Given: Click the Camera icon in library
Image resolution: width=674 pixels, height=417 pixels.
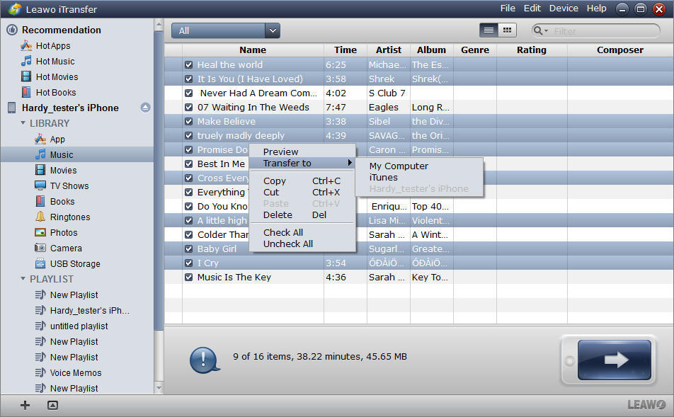Looking at the screenshot, I should (40, 248).
